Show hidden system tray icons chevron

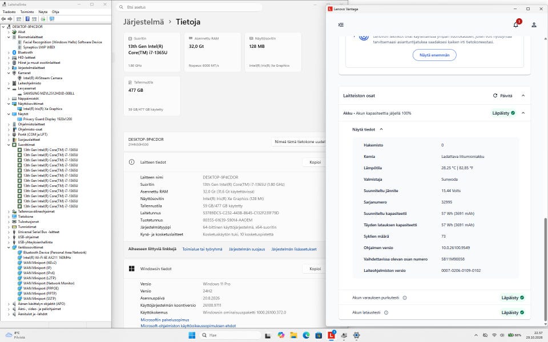(x=476, y=335)
